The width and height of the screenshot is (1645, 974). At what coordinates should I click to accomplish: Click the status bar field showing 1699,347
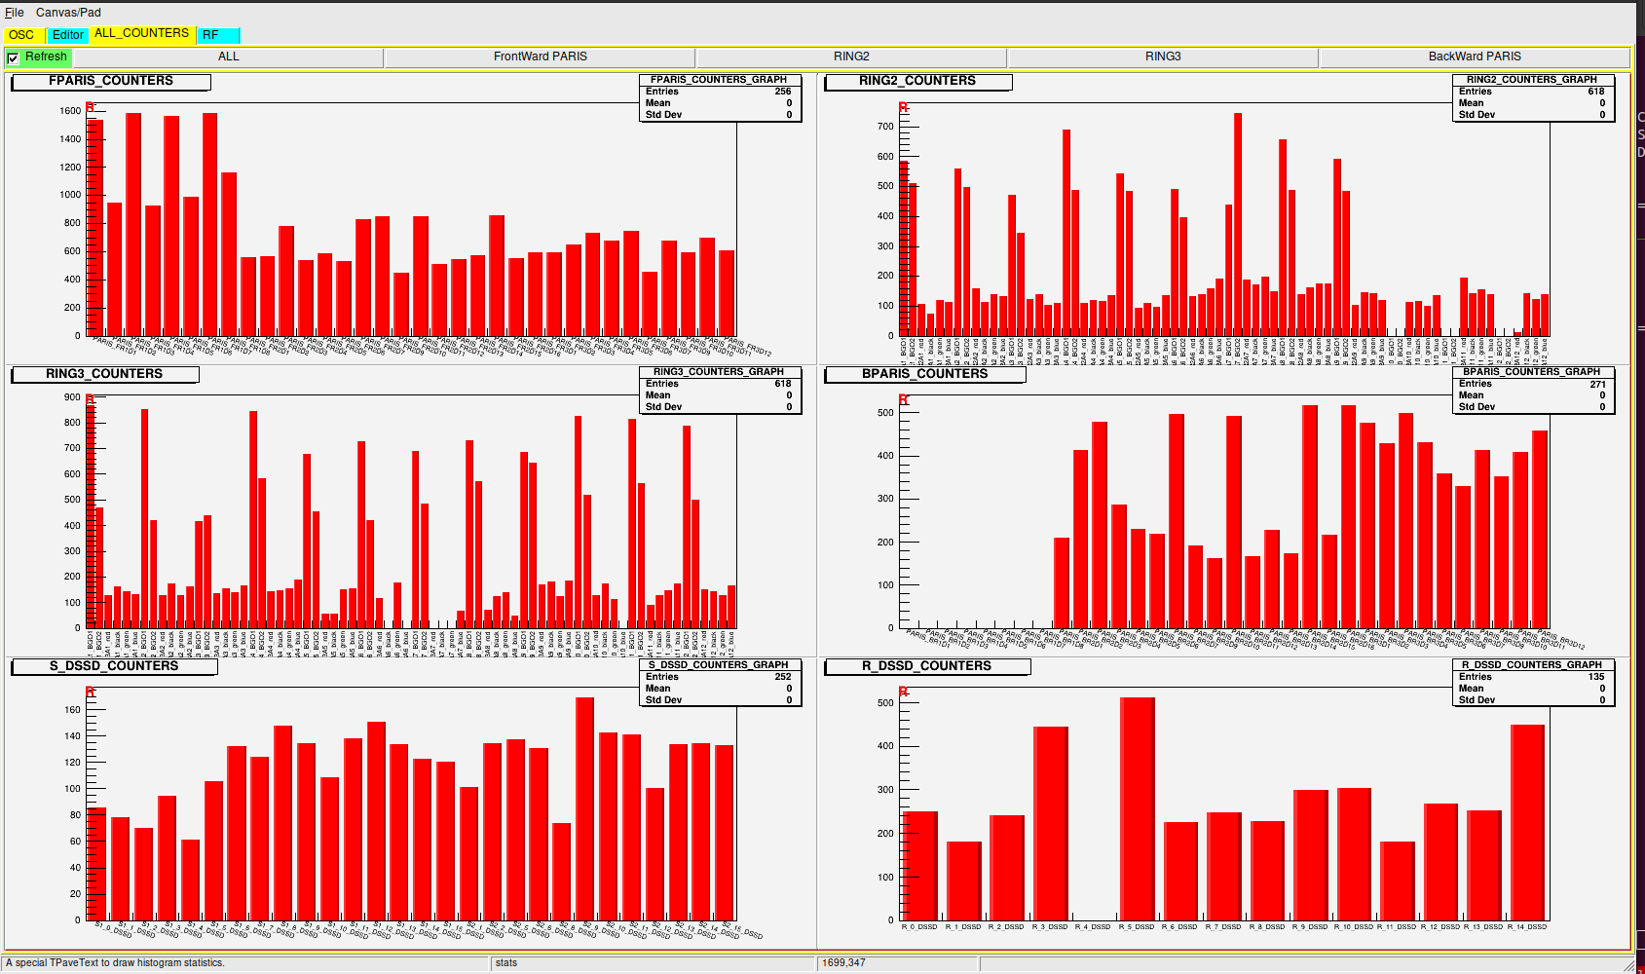[x=896, y=963]
